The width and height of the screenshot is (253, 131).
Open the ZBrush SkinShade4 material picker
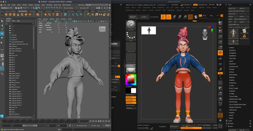[131, 69]
